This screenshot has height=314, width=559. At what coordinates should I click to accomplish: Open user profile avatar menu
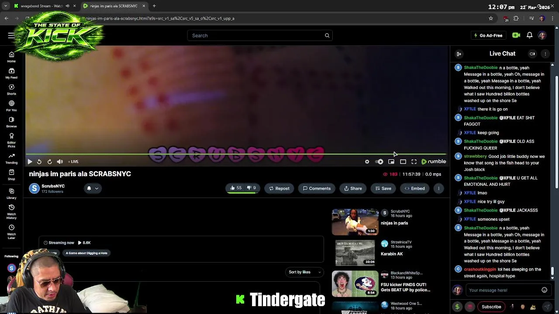tap(542, 35)
